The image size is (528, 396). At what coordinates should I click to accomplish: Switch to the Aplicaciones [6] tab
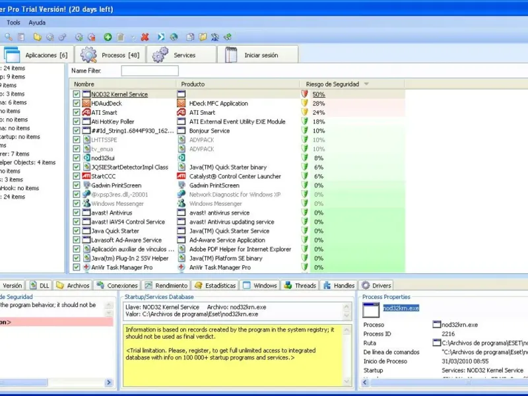pyautogui.click(x=36, y=55)
